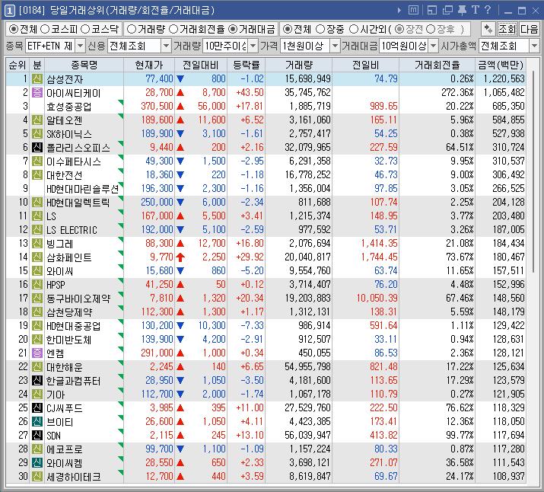Select the 시간외 radio button

[354, 29]
